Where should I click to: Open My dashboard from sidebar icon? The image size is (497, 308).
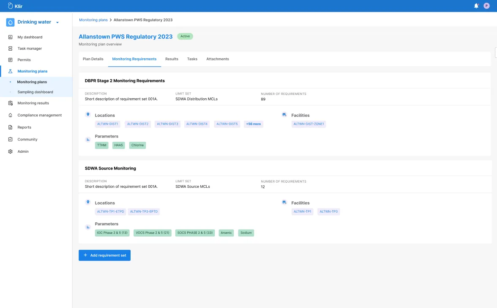(11, 37)
